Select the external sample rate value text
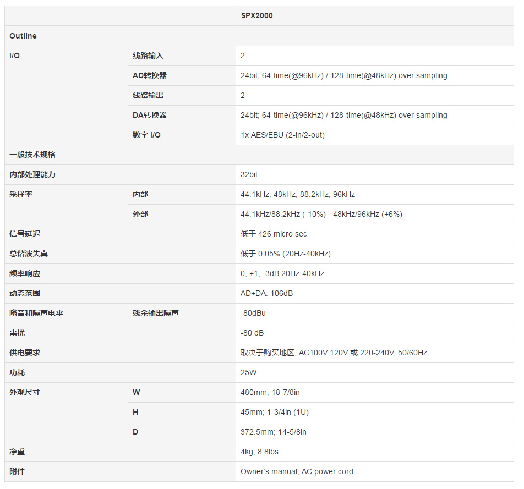This screenshot has height=489, width=524. (x=321, y=214)
